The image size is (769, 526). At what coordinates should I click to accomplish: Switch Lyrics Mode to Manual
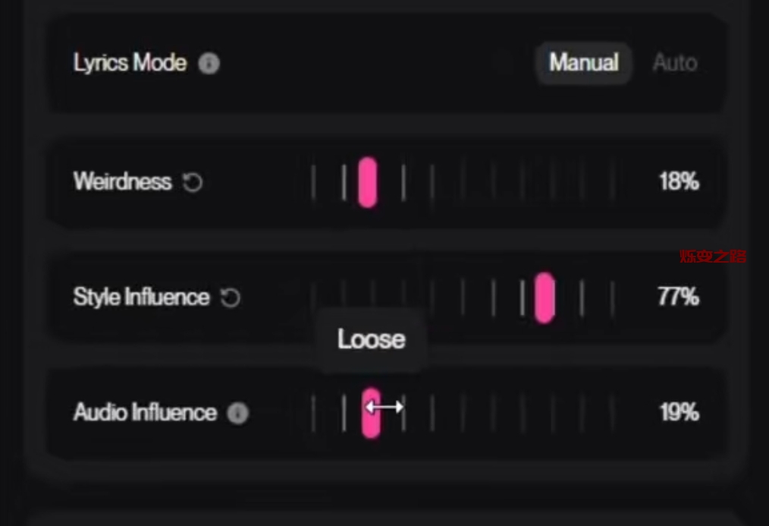[583, 62]
